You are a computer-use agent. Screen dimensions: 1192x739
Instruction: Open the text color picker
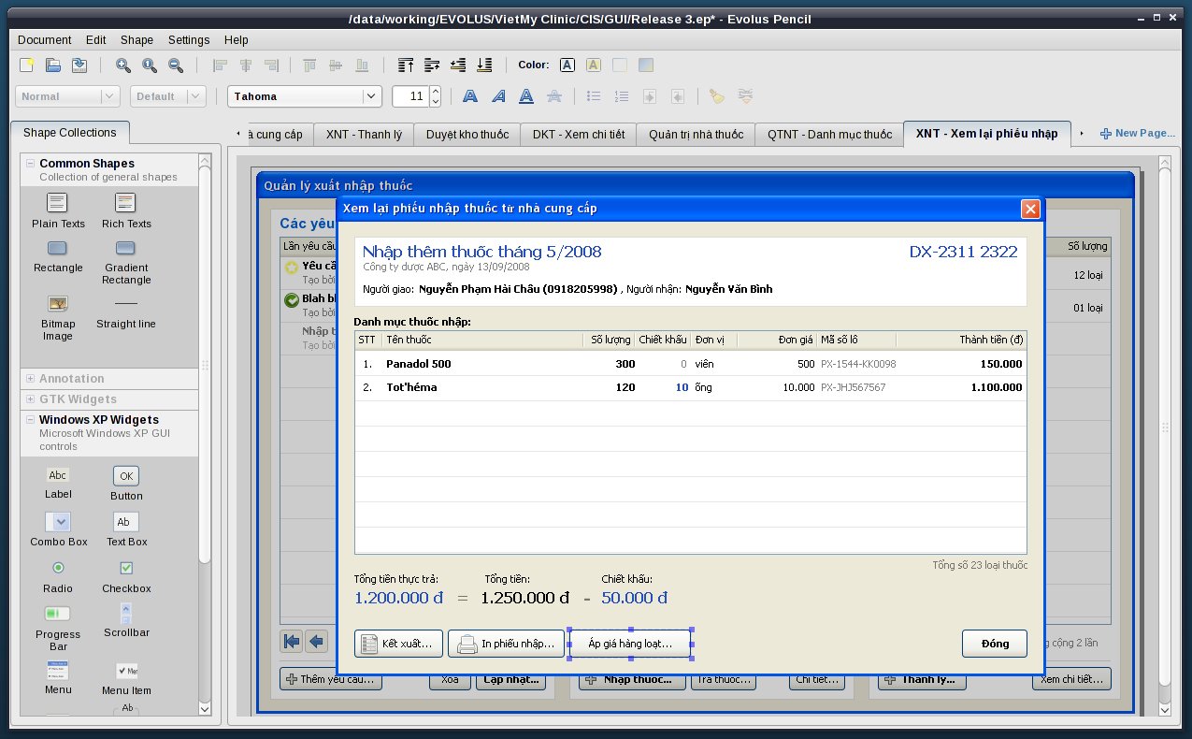tap(567, 65)
